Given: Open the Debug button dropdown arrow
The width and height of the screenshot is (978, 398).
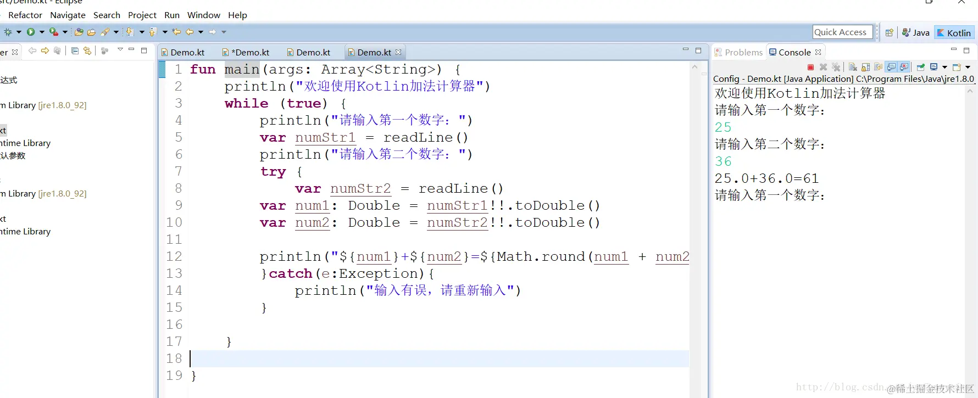Looking at the screenshot, I should point(19,32).
